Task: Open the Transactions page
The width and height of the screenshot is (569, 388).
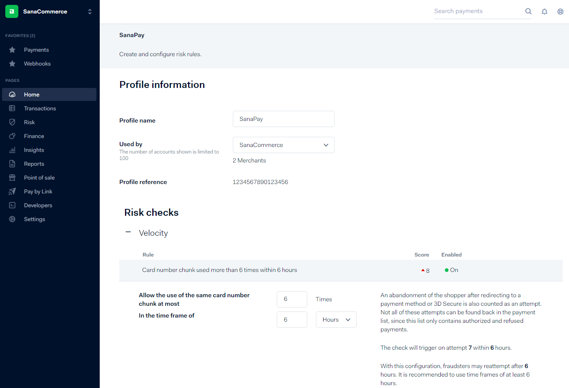Action: point(40,108)
